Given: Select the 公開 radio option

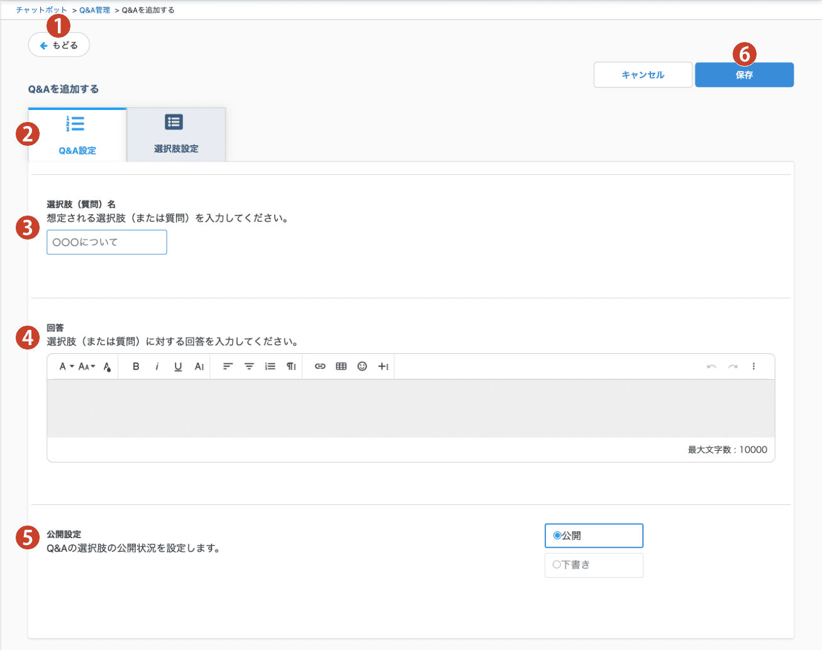Looking at the screenshot, I should 557,536.
